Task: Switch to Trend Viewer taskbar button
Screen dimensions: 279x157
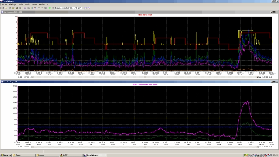Action: tap(95, 155)
